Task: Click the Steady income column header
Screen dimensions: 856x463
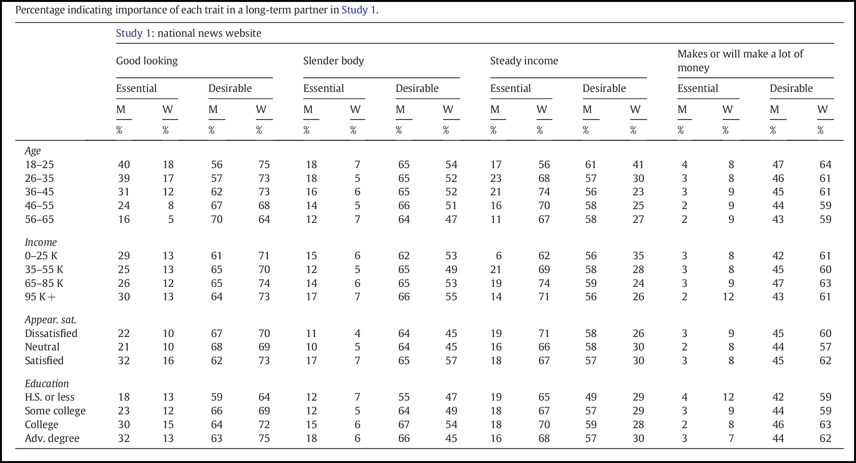Action: click(524, 61)
